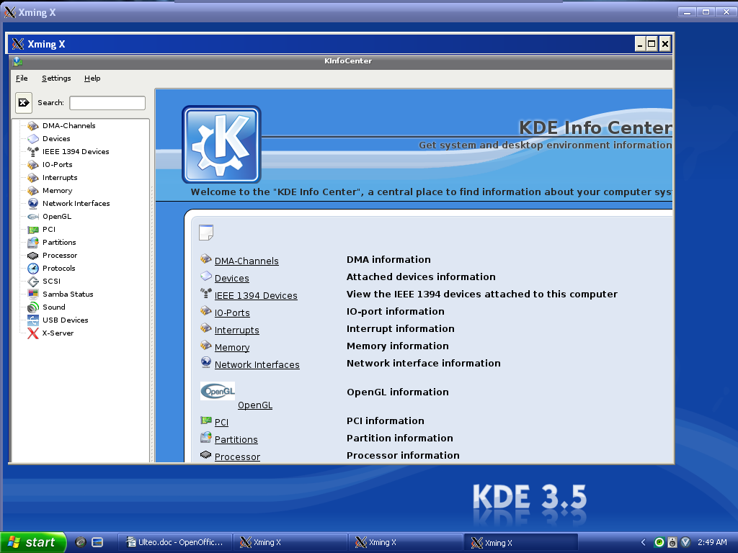The image size is (738, 553).
Task: Click the clear search icon button
Action: (x=24, y=102)
